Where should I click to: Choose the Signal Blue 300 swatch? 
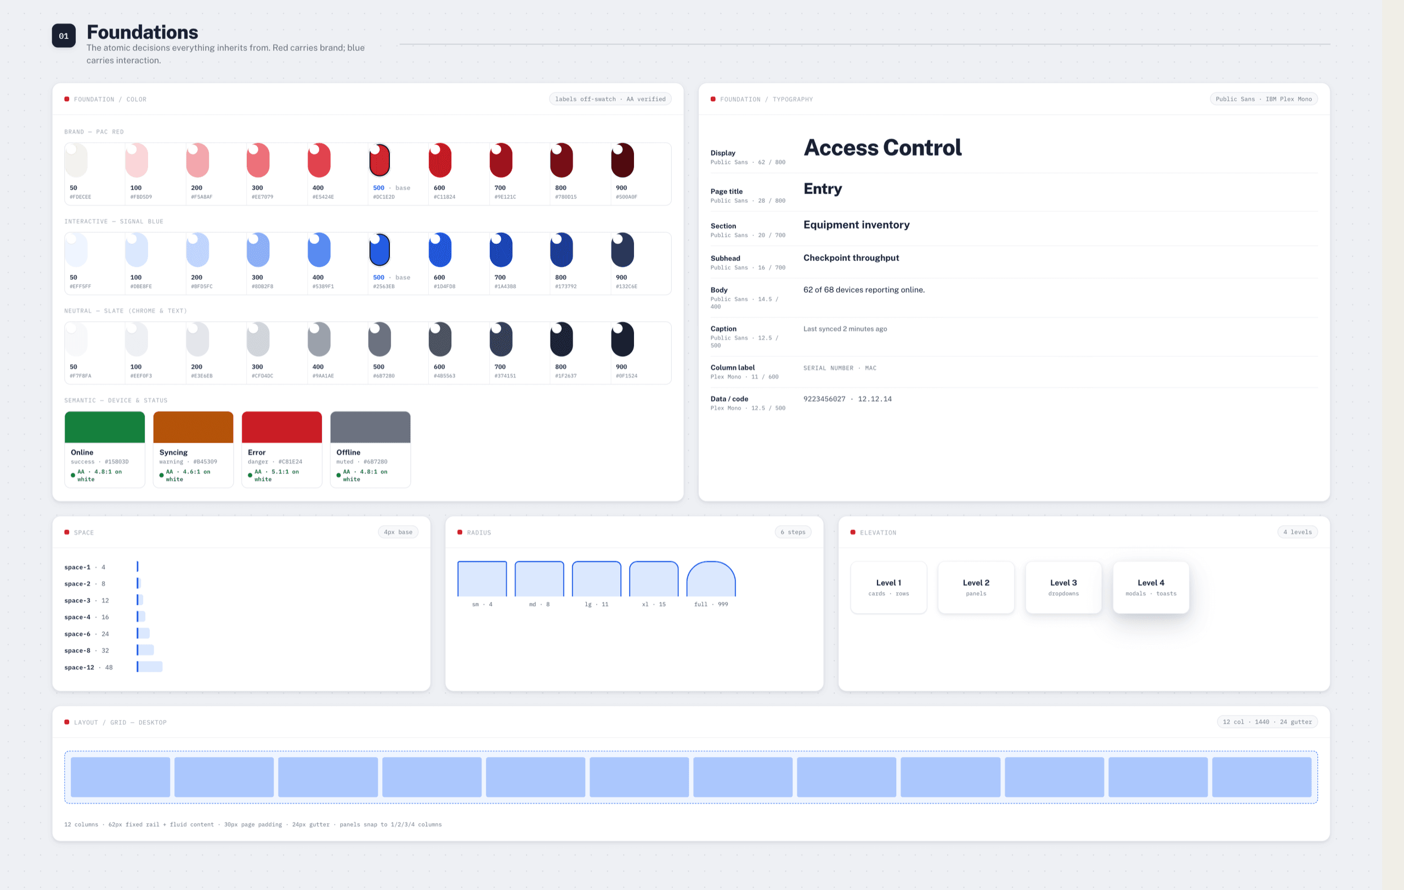(x=258, y=250)
